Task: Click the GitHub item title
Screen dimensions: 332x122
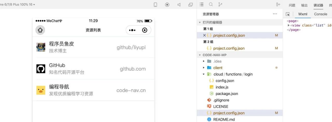Action: pos(57,65)
